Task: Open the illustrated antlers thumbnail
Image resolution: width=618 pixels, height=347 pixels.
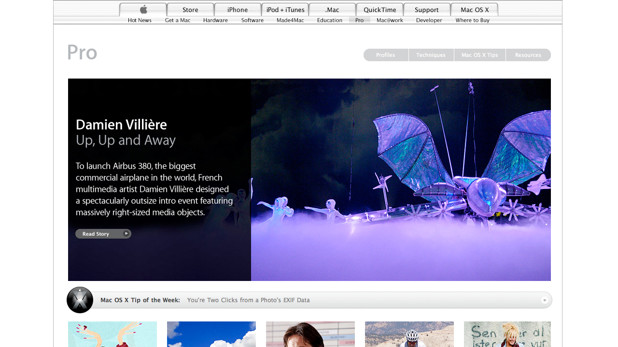Action: pos(112,334)
